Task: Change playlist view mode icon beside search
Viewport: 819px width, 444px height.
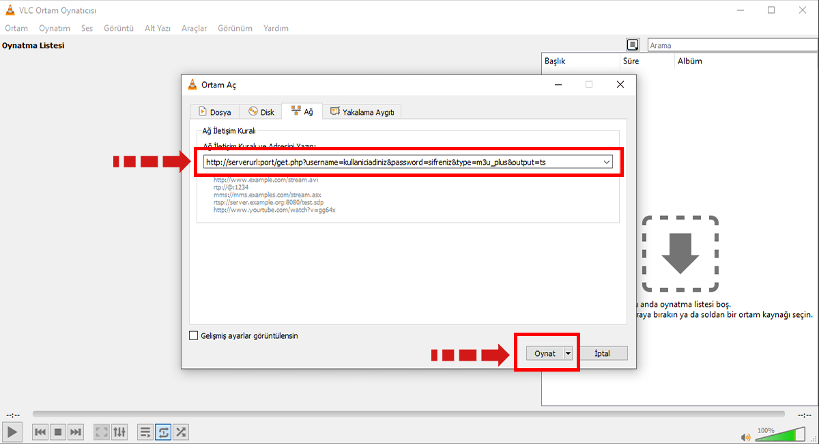Action: point(633,45)
